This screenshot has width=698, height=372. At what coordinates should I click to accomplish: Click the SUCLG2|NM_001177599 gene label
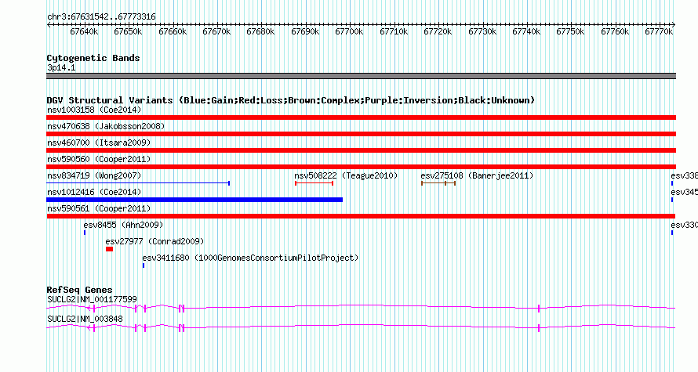point(92,299)
